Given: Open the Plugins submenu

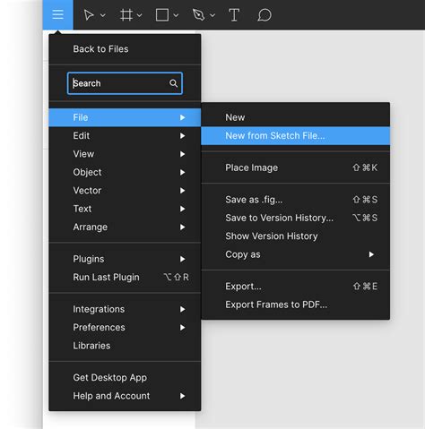Looking at the screenshot, I should point(125,259).
